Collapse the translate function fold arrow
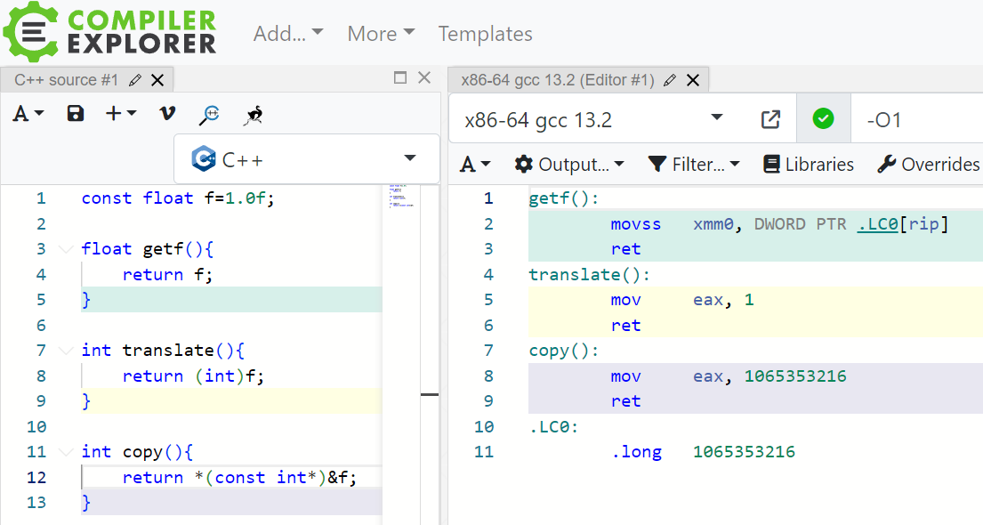Image resolution: width=983 pixels, height=525 pixels. (x=65, y=351)
